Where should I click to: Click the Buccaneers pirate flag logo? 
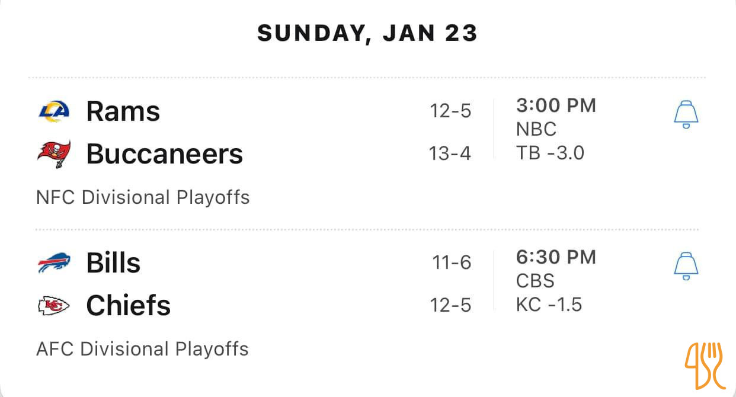click(54, 154)
